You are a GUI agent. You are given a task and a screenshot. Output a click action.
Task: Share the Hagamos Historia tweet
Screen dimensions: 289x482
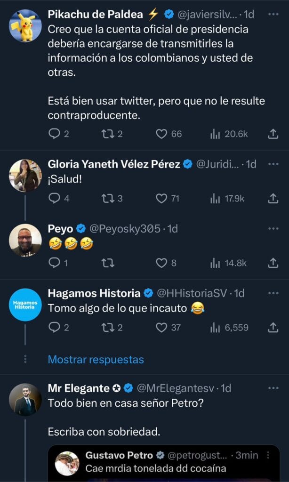pos(273,328)
